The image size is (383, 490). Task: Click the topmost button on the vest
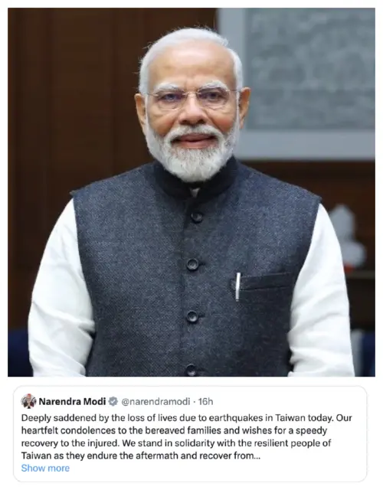[197, 217]
